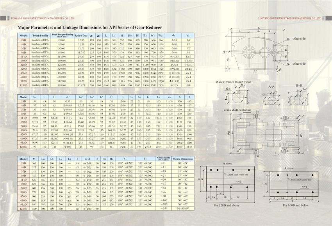Click the n-d value "6-Φ18"
Screen dimensions: 332x226
pyautogui.click(x=87, y=163)
